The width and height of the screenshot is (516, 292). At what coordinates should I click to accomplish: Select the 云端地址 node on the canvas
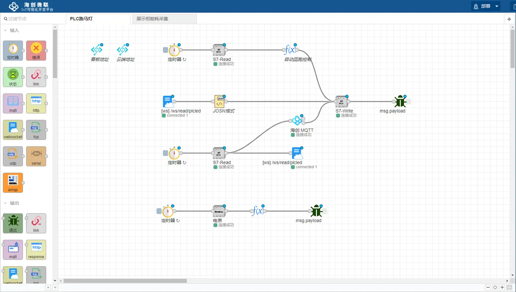coord(122,50)
